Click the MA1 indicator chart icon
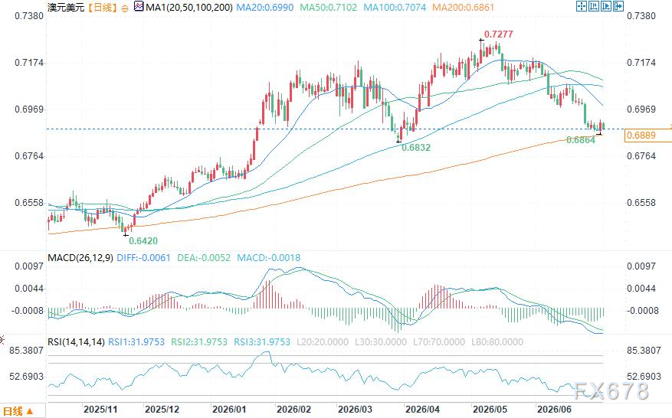Image resolution: width=672 pixels, height=418 pixels. [x=139, y=6]
